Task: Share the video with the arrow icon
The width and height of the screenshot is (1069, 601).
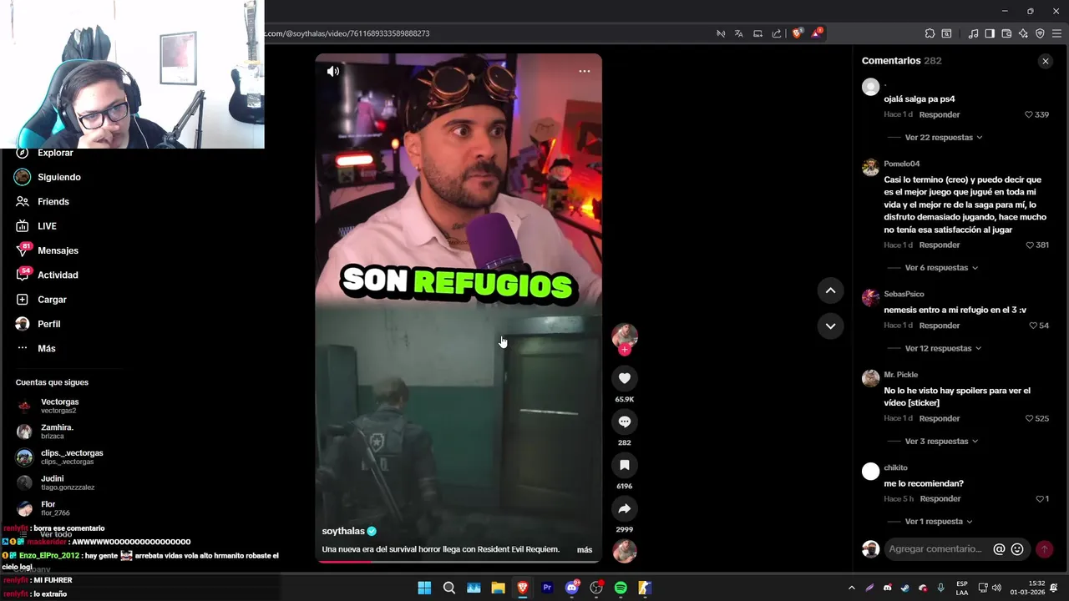Action: (x=624, y=508)
